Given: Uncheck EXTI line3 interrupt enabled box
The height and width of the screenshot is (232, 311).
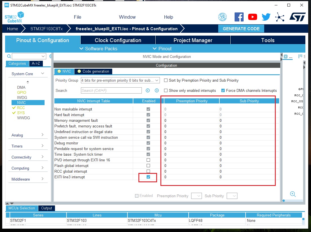Looking at the screenshot, I should [x=148, y=177].
